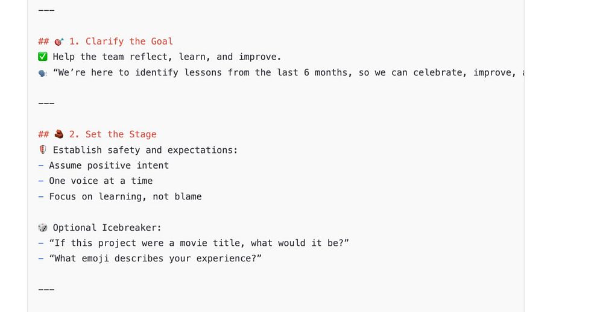Click the brick emoji near Set the Stage

click(x=59, y=134)
